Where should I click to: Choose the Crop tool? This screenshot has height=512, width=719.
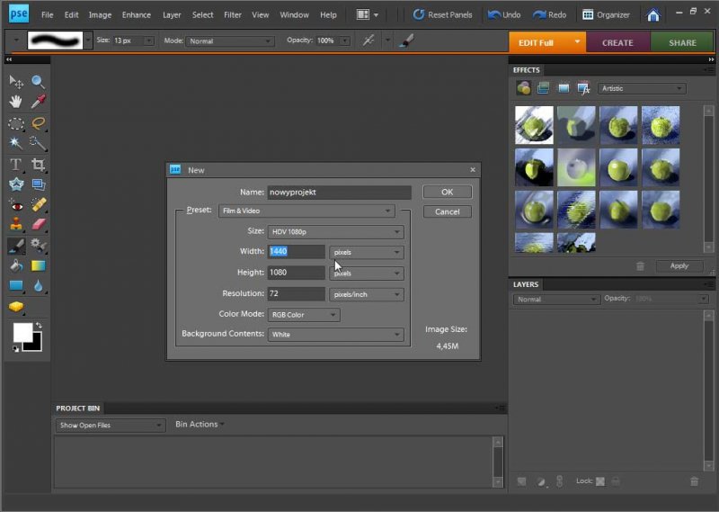[x=38, y=164]
